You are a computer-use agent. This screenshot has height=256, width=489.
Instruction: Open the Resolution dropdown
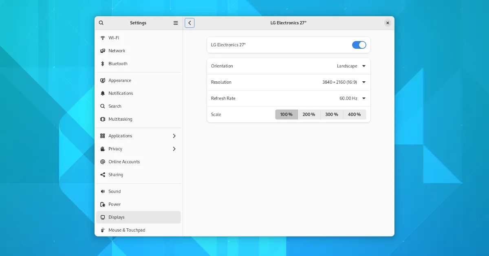pyautogui.click(x=344, y=82)
